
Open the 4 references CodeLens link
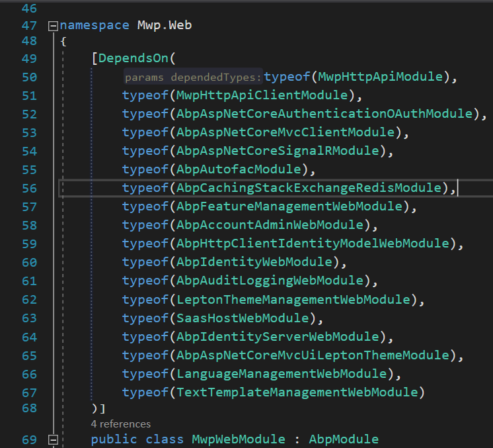[x=121, y=424]
